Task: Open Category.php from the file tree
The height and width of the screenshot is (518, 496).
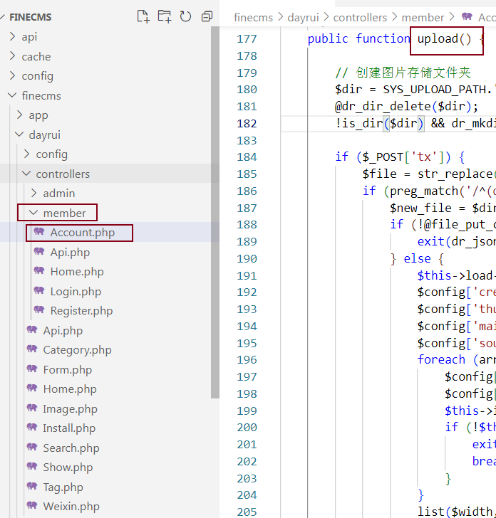Action: click(x=77, y=350)
